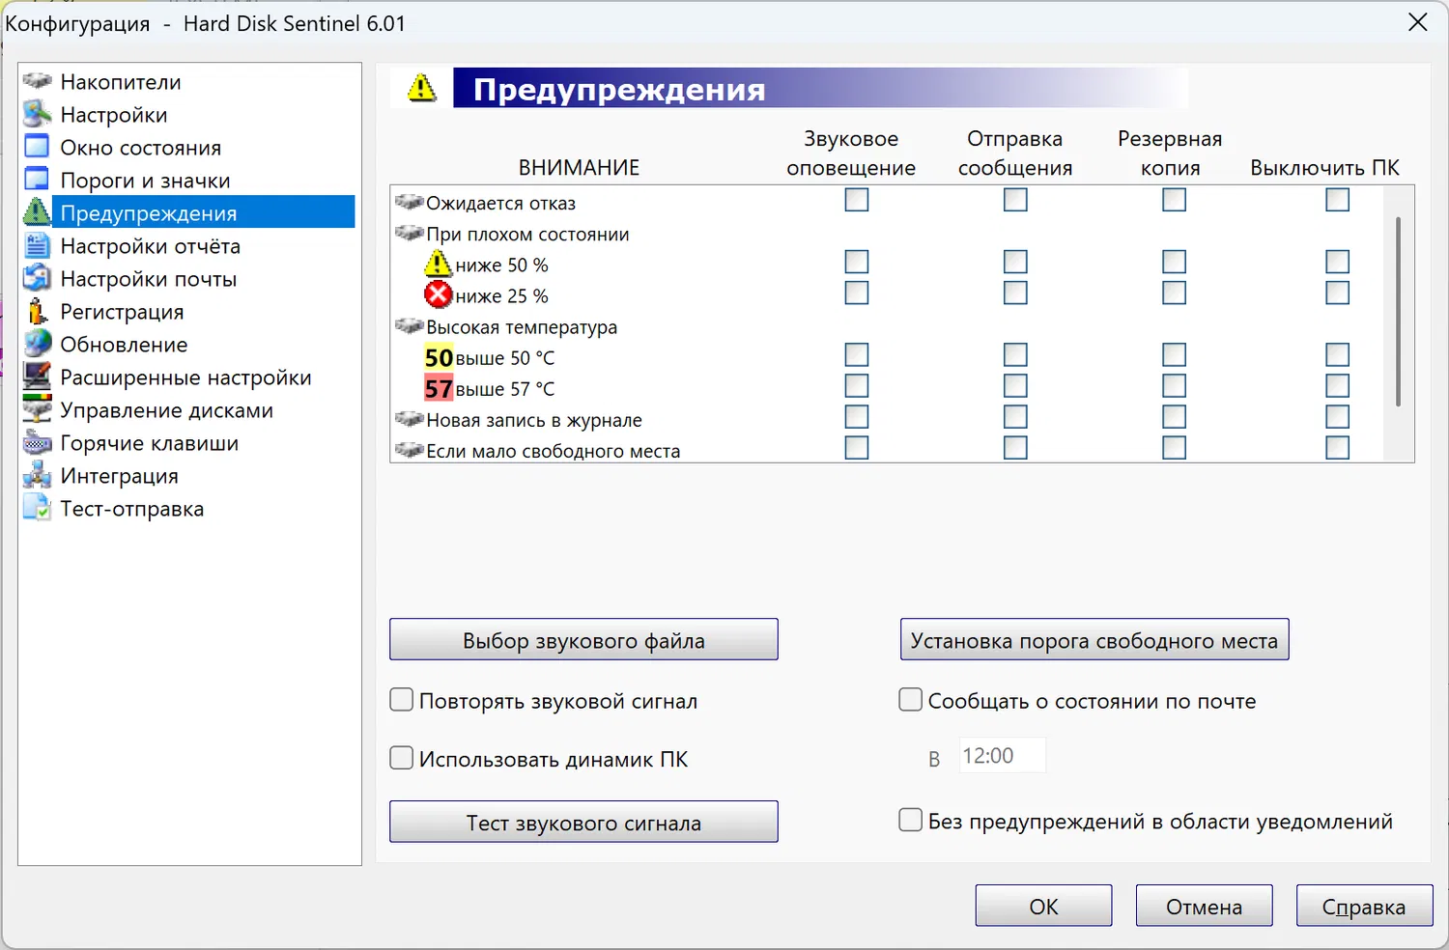Check sound alert for ниже 50 %
Screen dimensions: 1449x950
point(857,262)
